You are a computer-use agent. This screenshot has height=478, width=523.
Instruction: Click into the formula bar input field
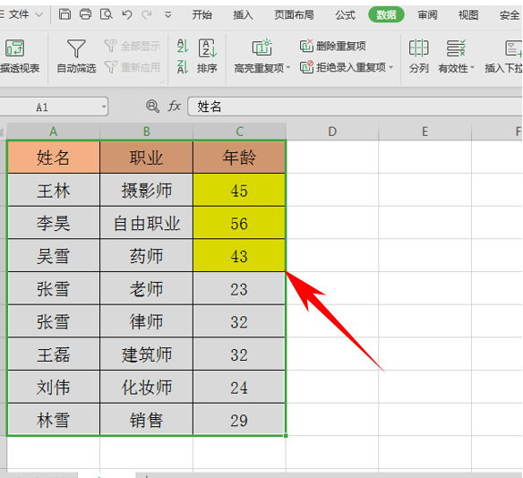[x=355, y=107]
